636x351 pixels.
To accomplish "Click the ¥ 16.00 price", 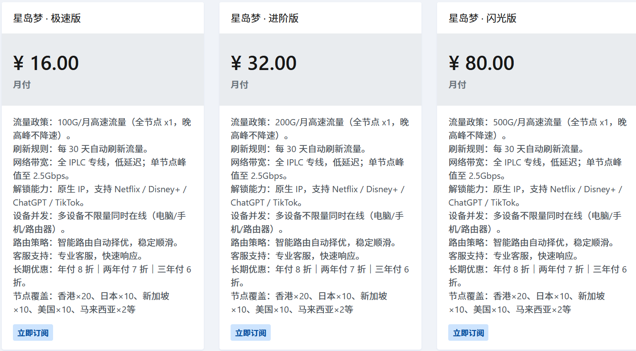I will coord(46,63).
